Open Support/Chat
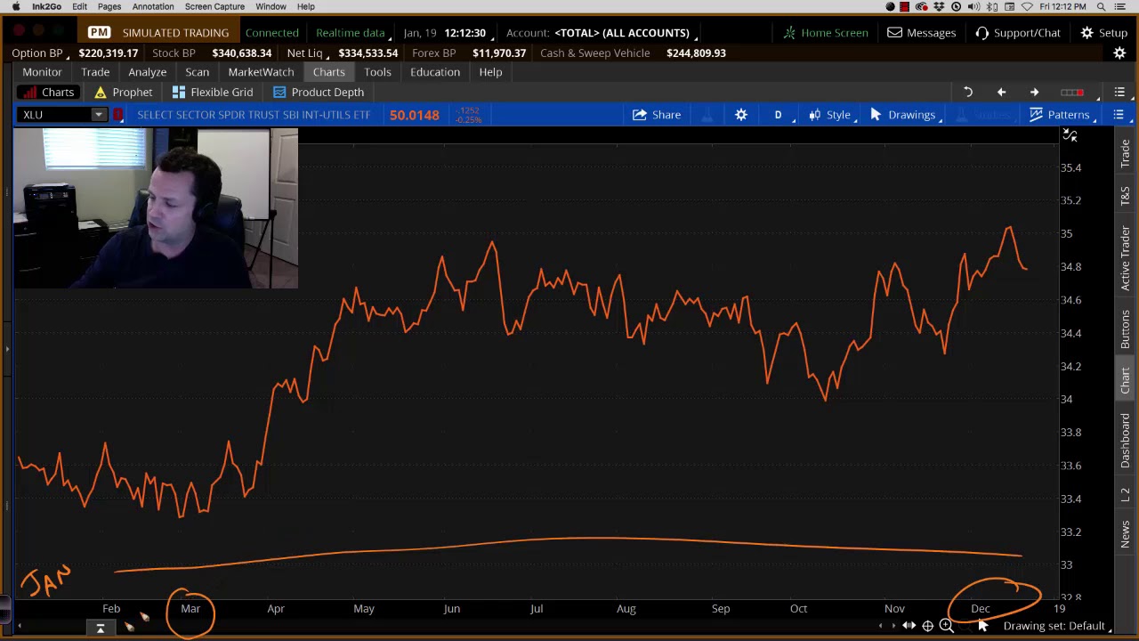The image size is (1139, 641). tap(1018, 33)
